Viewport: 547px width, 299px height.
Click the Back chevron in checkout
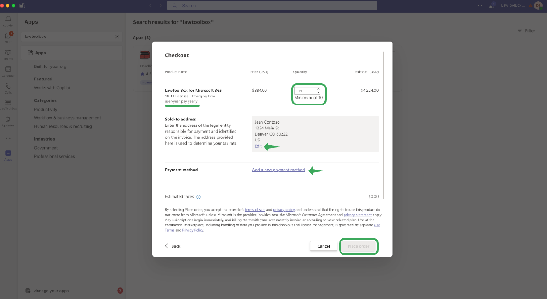coord(167,246)
